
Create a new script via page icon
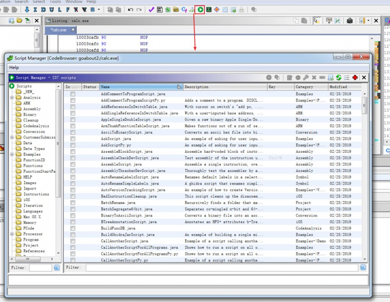click(330, 78)
